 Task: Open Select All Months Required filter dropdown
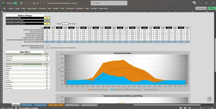pyautogui.click(x=43, y=64)
